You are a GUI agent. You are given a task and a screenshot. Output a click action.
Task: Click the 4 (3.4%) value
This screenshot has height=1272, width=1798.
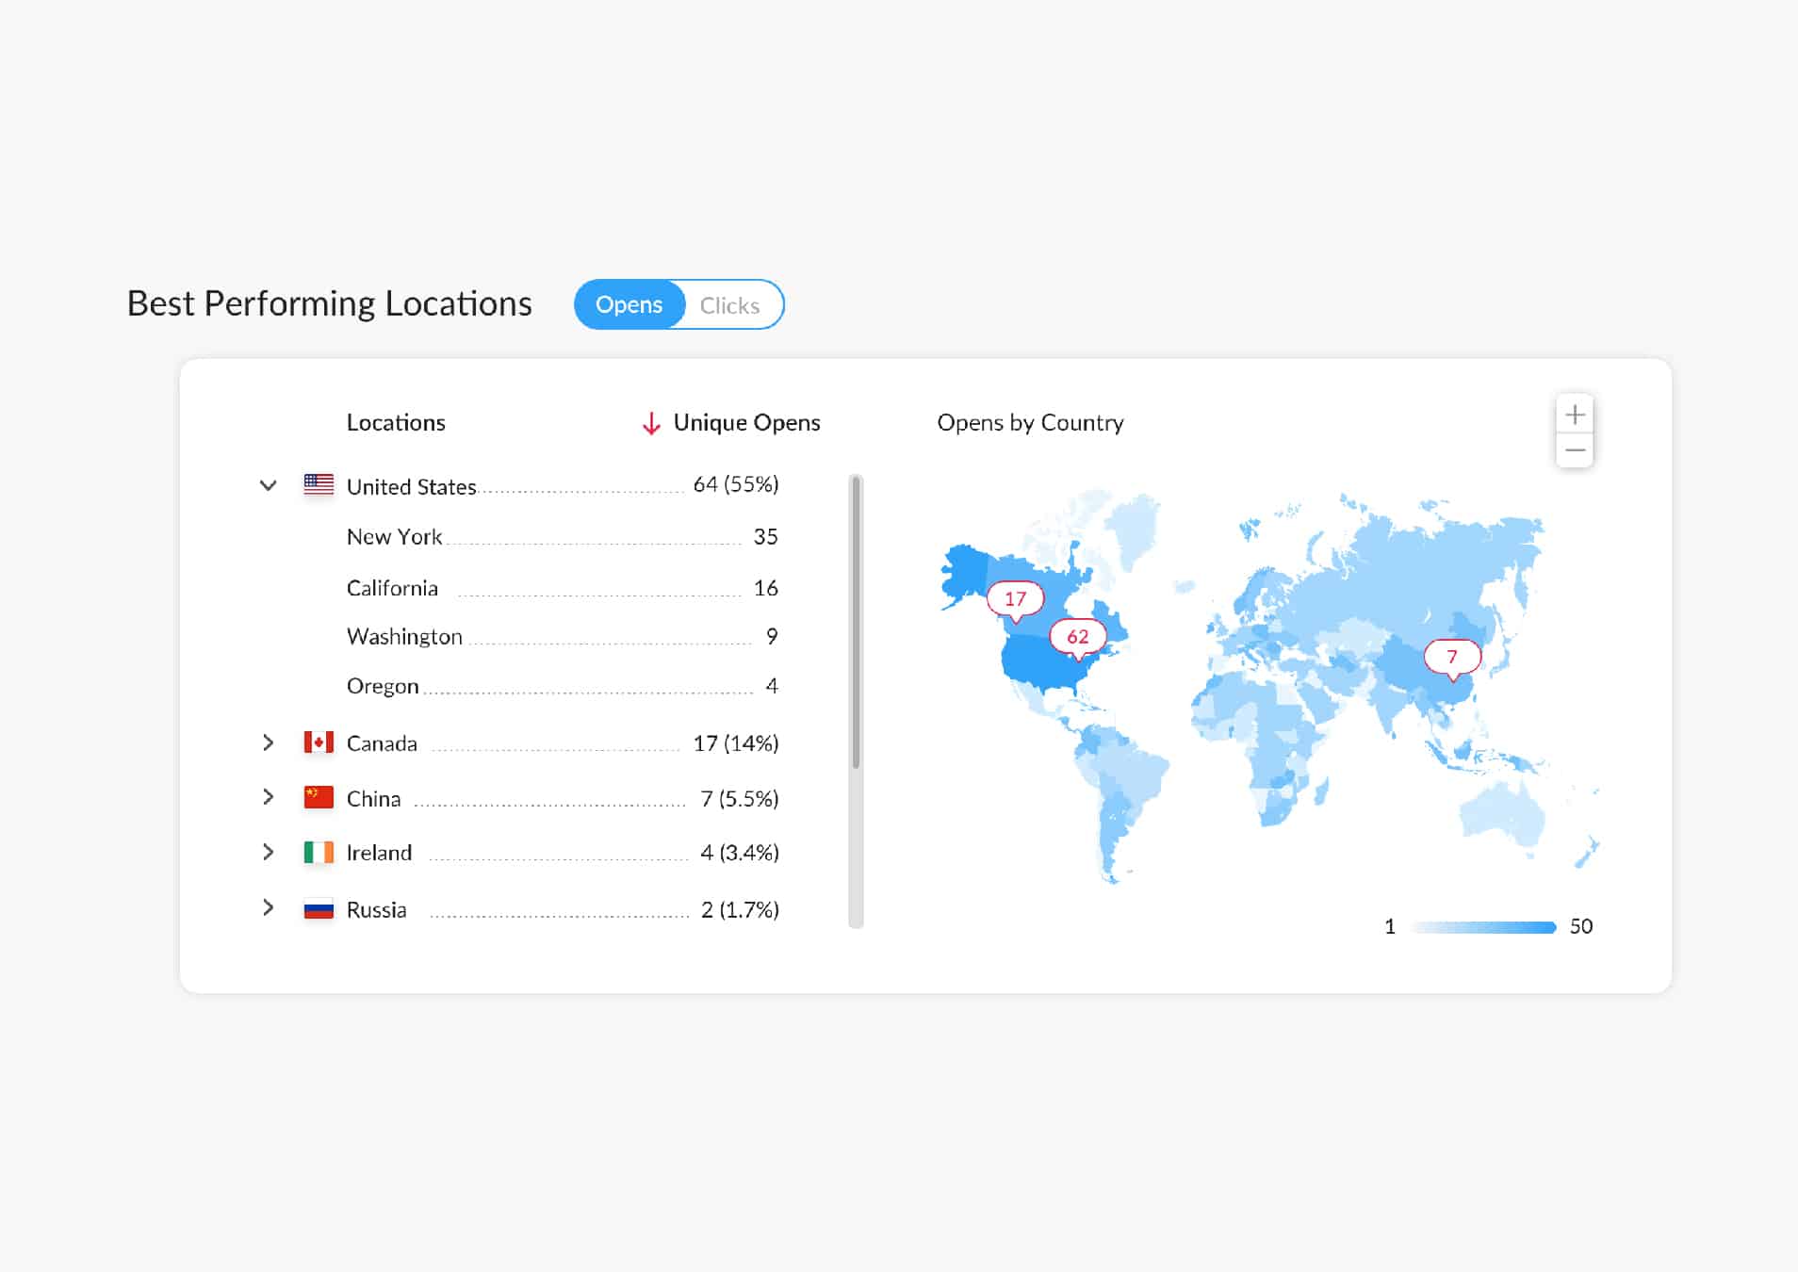[x=740, y=853]
